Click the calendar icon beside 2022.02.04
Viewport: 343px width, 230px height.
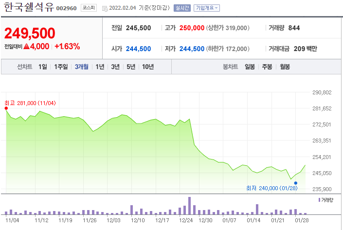[105, 9]
